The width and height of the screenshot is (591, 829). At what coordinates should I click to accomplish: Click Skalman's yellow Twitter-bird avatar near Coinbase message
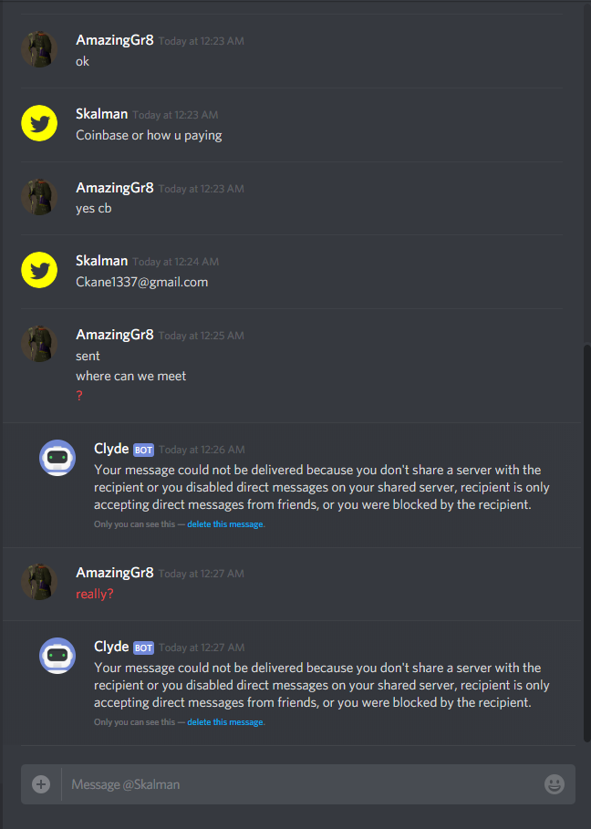pos(39,123)
